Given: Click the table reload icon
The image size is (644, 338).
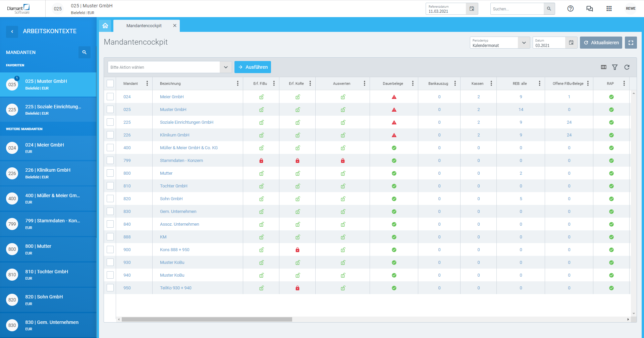Looking at the screenshot, I should pyautogui.click(x=627, y=67).
